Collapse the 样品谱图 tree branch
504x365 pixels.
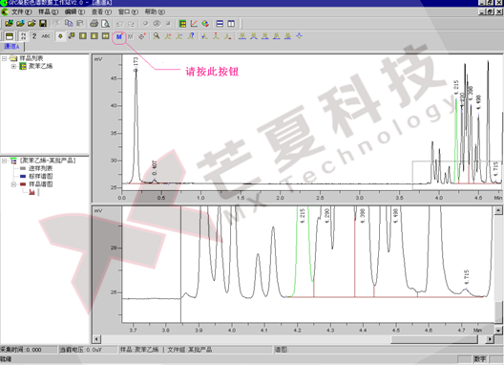pyautogui.click(x=13, y=184)
